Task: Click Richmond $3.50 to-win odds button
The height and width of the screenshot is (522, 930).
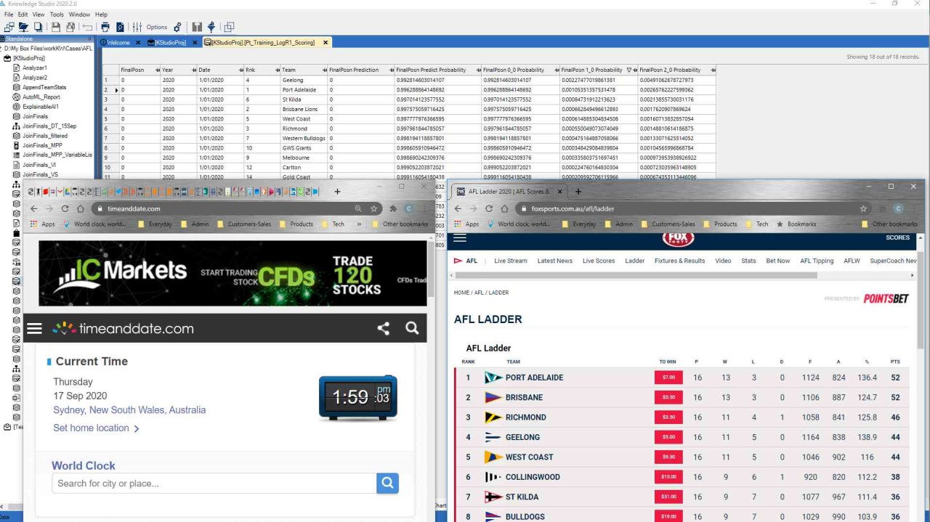Action: tap(668, 417)
